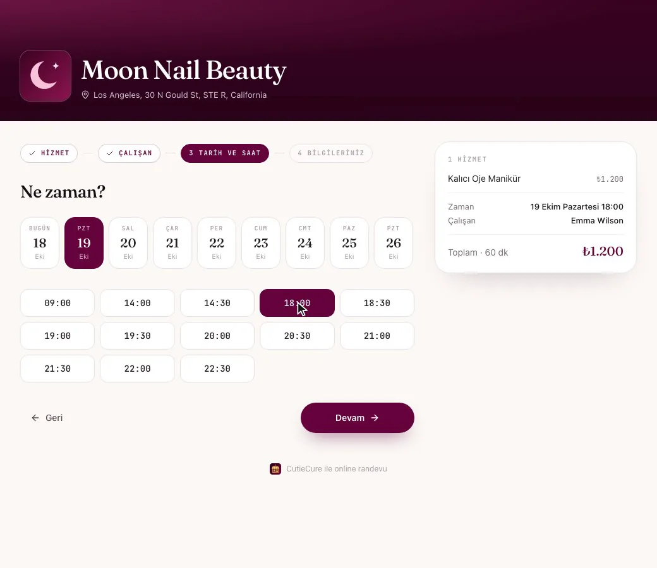Select the Tarih ve Saat step
This screenshot has height=568, width=657.
[x=225, y=153]
